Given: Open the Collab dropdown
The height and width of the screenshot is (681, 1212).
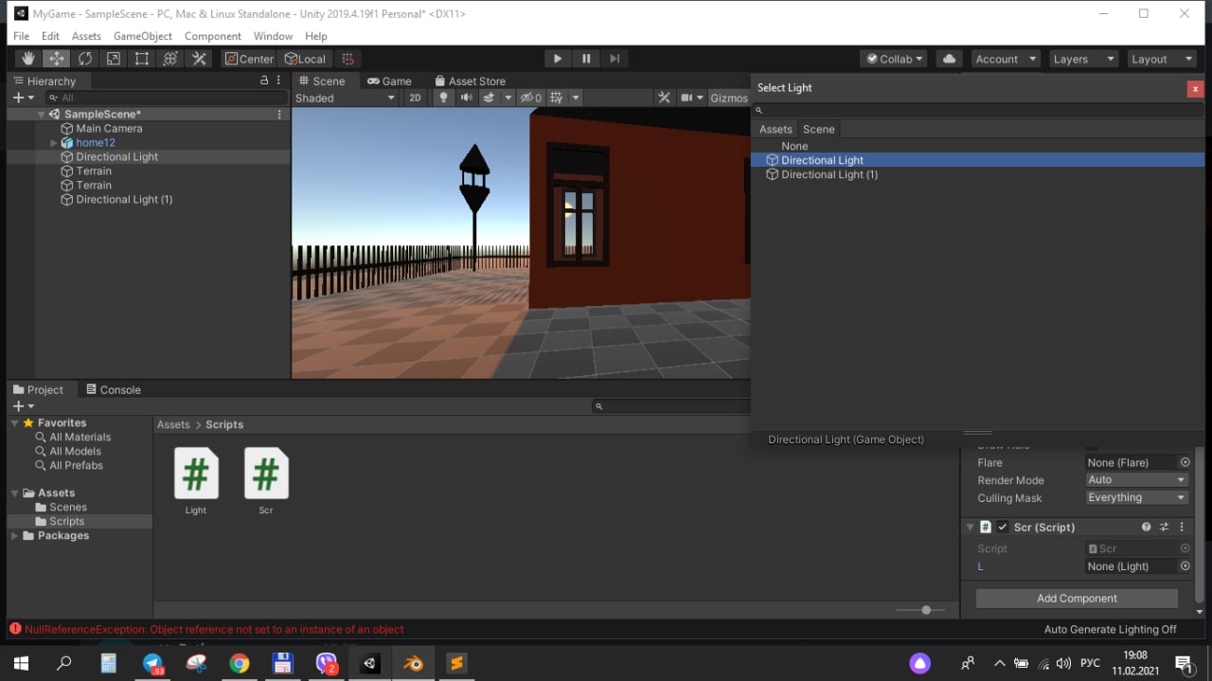Looking at the screenshot, I should [x=896, y=59].
